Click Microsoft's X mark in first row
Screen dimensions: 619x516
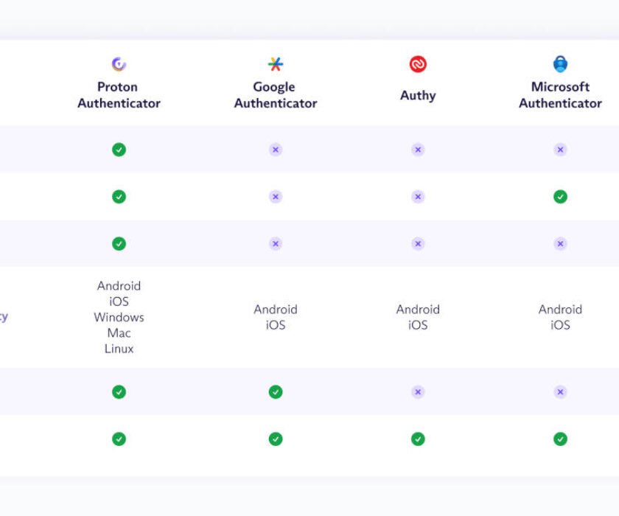[x=560, y=150]
